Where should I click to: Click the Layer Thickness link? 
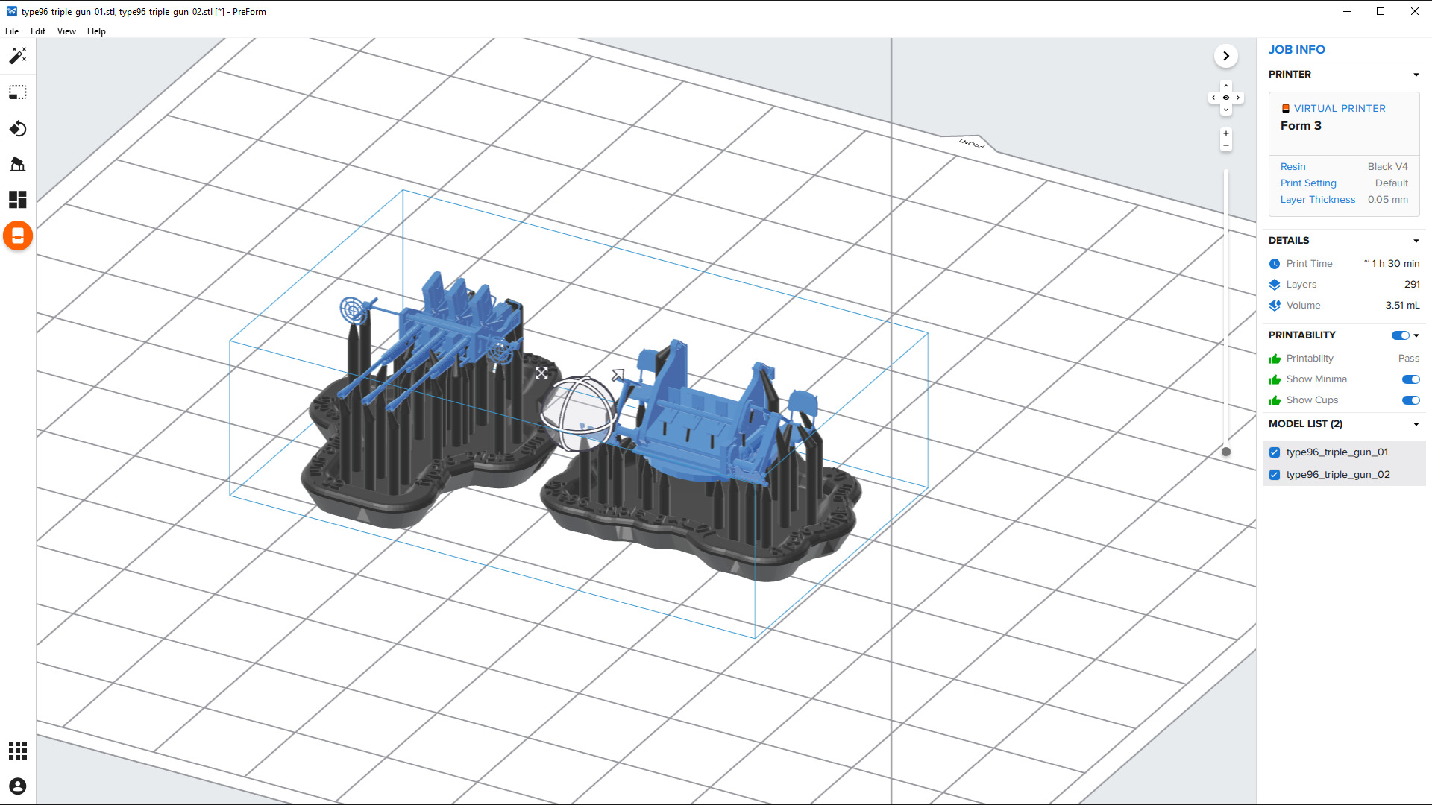[1317, 200]
